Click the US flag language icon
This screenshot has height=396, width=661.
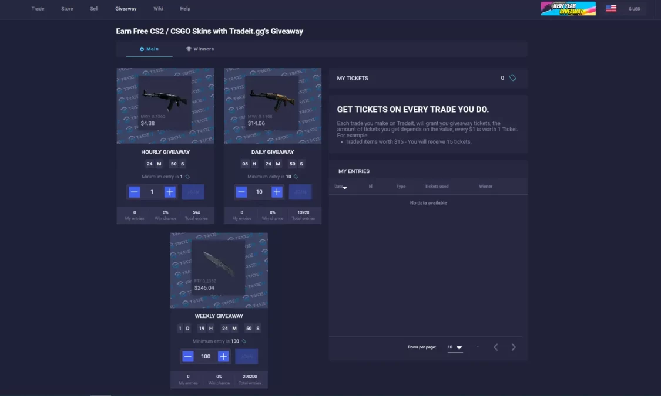[611, 8]
